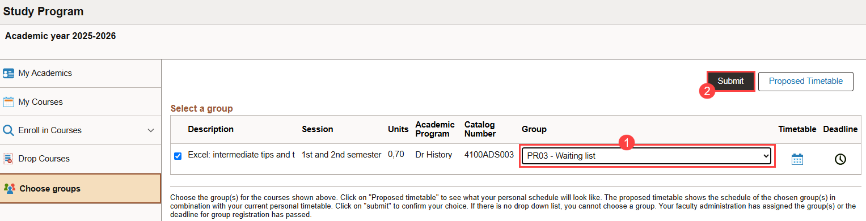Click the Group column header
Screen dimensions: 866x221
[x=534, y=129]
